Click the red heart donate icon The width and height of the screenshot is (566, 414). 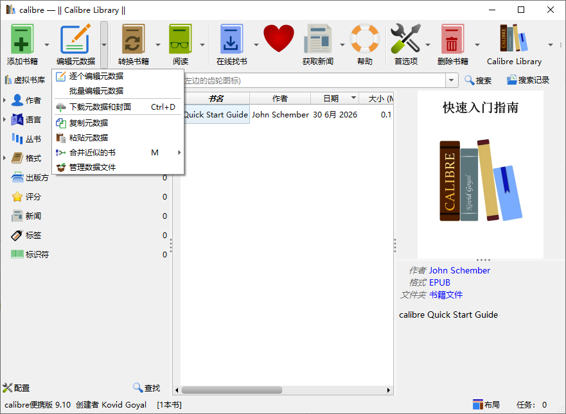(279, 39)
